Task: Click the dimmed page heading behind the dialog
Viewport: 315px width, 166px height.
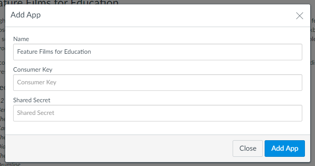Action: tap(59, 2)
